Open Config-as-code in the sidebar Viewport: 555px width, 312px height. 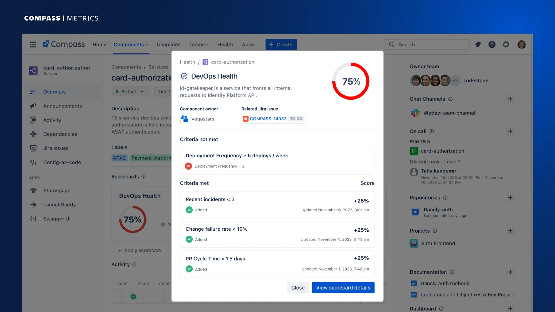coord(62,162)
